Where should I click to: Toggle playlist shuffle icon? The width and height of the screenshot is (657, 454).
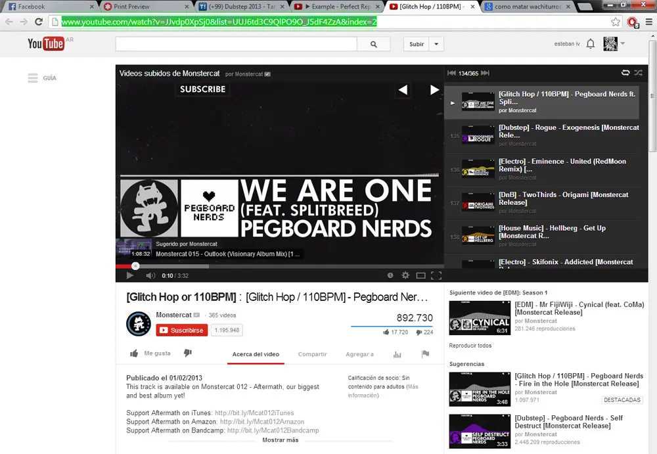pos(638,72)
